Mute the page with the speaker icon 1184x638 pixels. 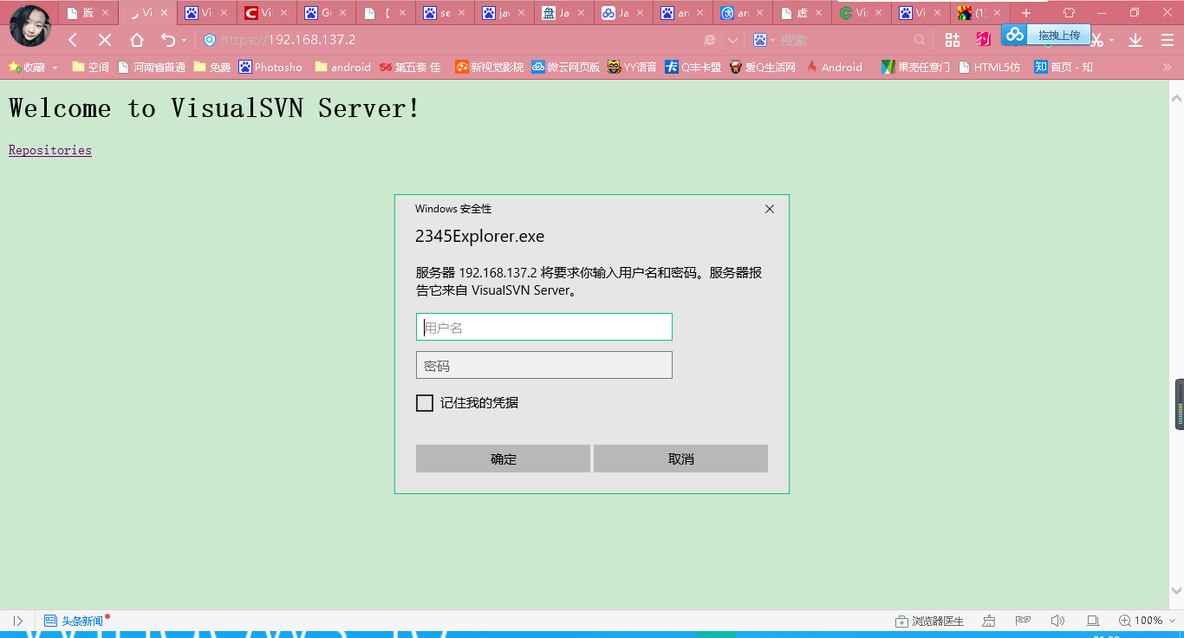1057,621
